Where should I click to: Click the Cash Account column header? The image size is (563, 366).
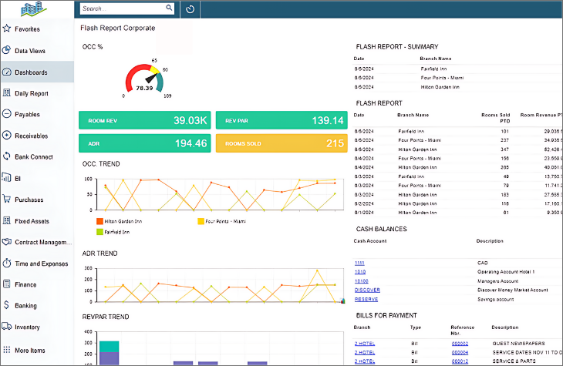(370, 241)
